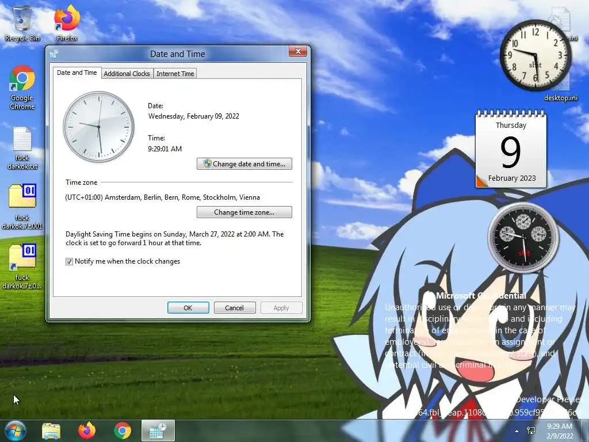Open Google Chrome desktop shortcut
Viewport: 589px width, 442px height.
click(22, 87)
